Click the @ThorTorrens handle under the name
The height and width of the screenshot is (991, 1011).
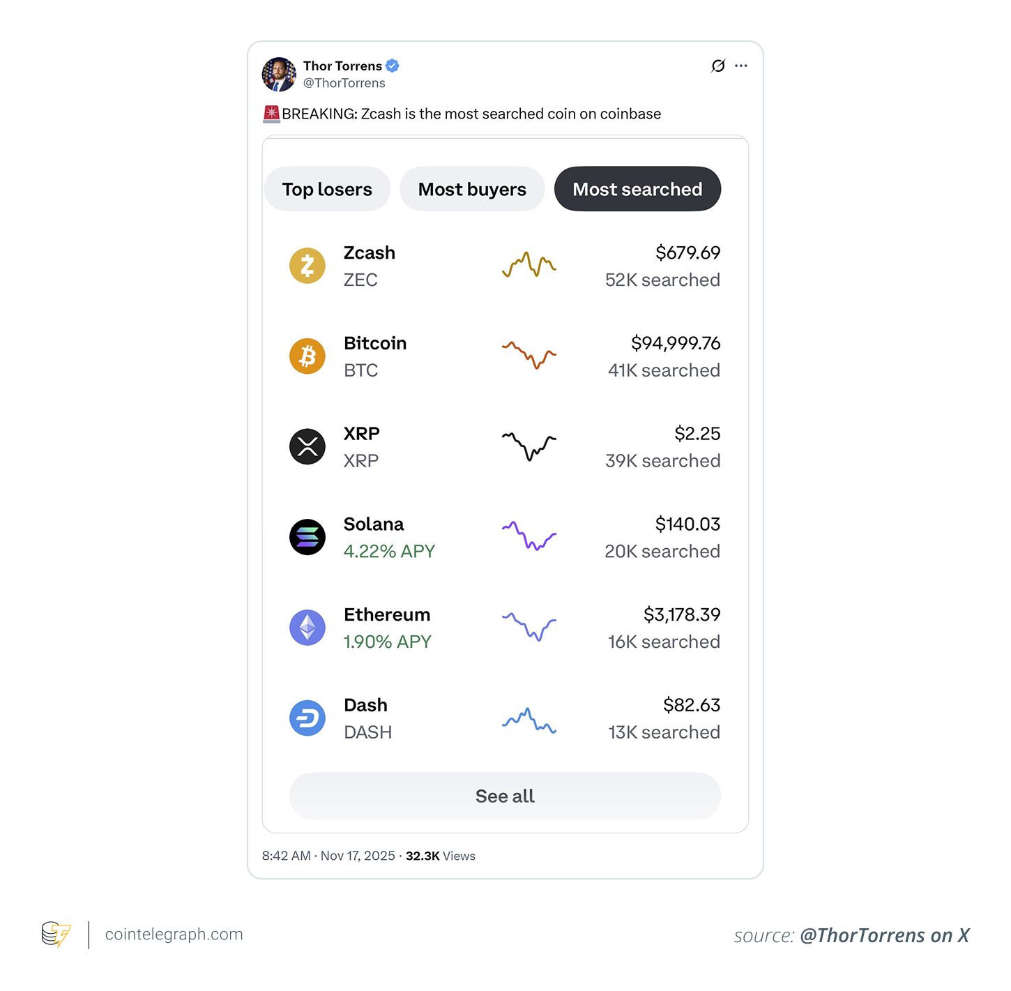(x=344, y=83)
